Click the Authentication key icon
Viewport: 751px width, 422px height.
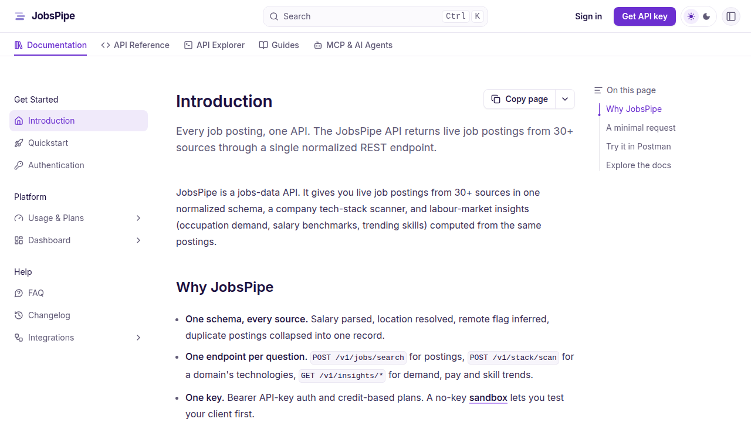coord(19,165)
